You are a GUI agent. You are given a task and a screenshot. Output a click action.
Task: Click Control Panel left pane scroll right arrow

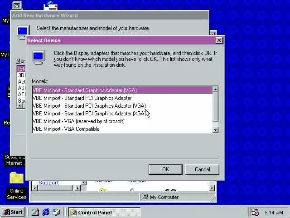tap(78, 188)
